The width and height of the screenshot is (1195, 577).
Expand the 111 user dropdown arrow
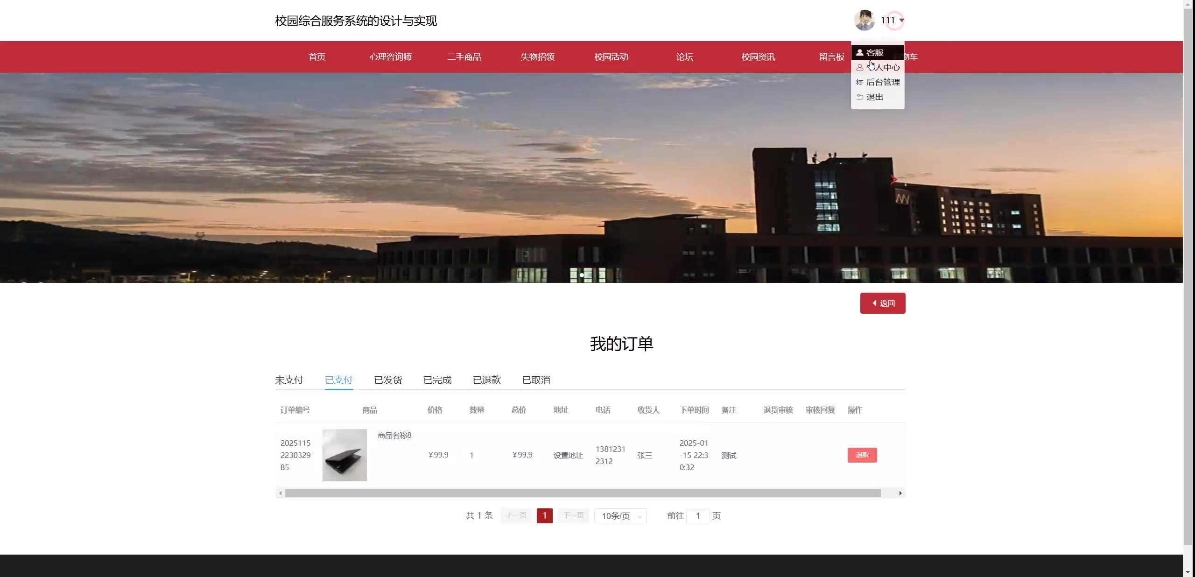tap(901, 20)
